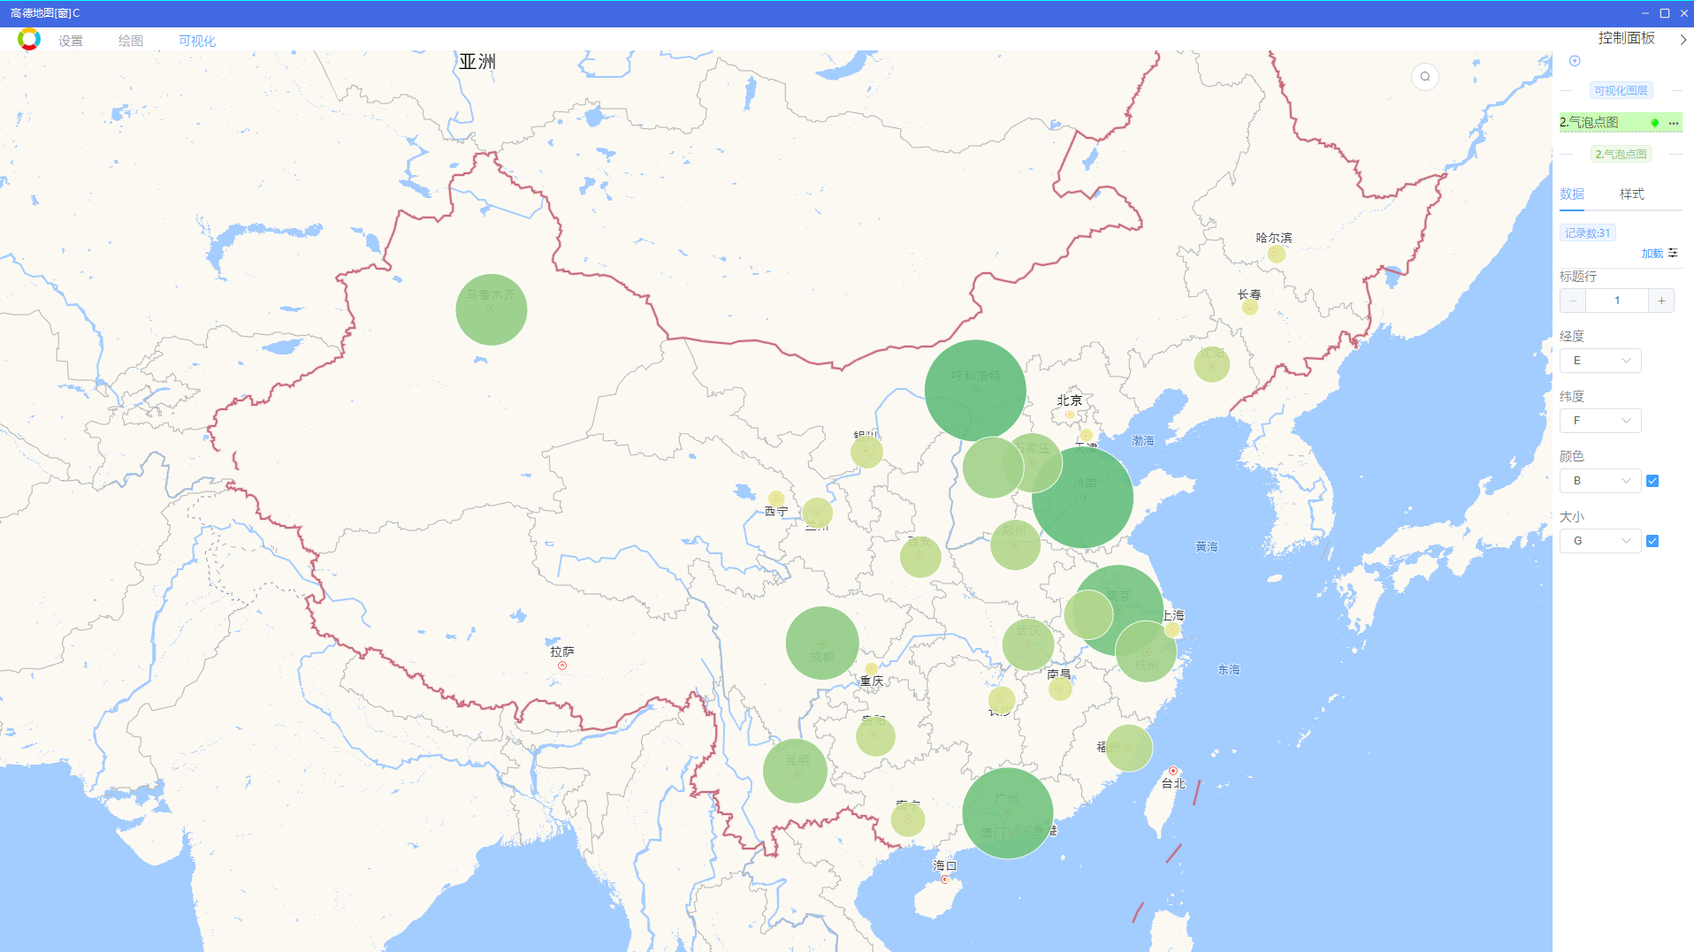Viewport: 1694px width, 952px height.
Task: Click the sliders settings icon beside 加载
Action: pos(1673,253)
